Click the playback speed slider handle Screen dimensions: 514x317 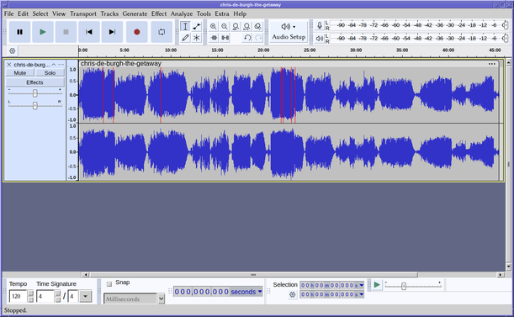tap(404, 286)
